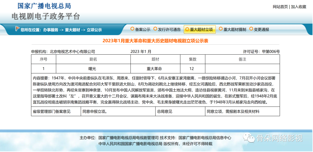
Task: Click the drama title 曙光 cell
Action: 93,69
